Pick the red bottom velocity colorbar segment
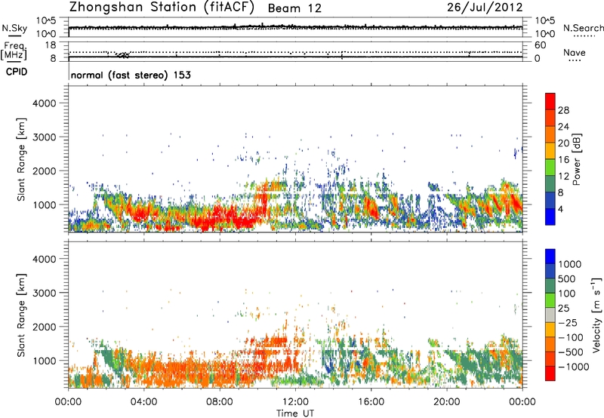Viewport: 604px width, 418px height. click(x=550, y=373)
